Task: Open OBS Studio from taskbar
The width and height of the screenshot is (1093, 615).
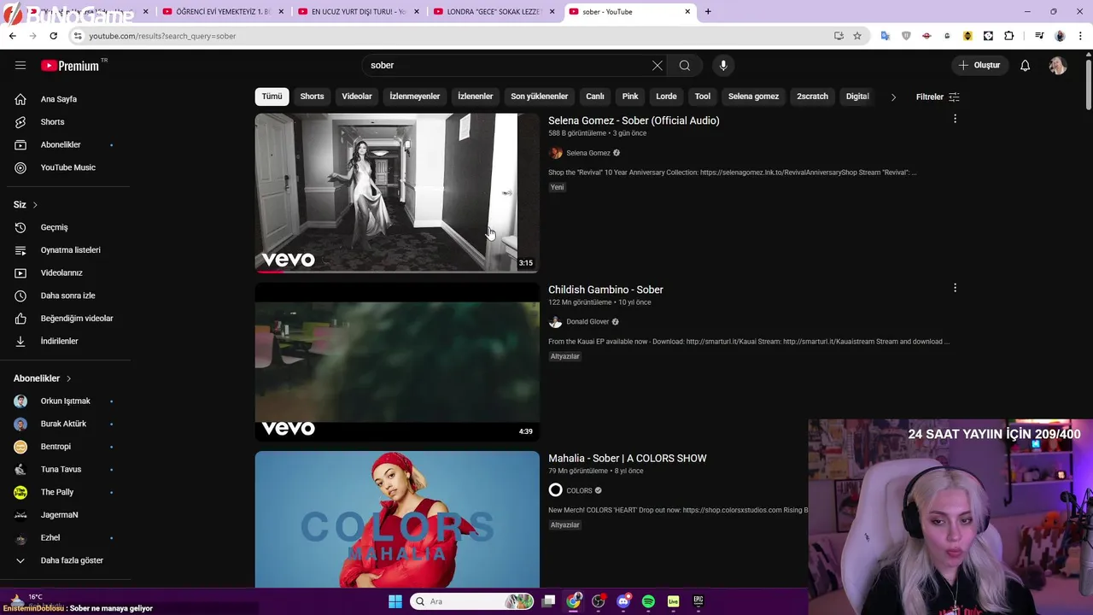Action: click(599, 601)
